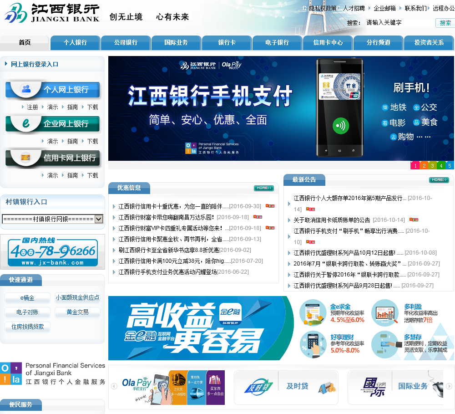Click the 网上银行登录入口 heading arrow
This screenshot has width=455, height=414.
pos(6,64)
